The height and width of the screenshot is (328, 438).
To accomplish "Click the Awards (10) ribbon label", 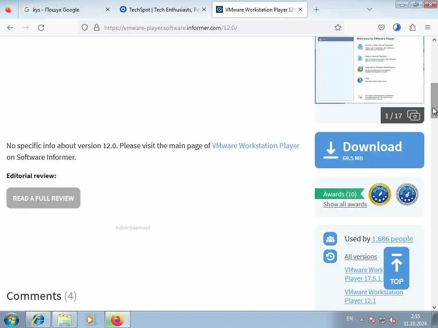I will click(339, 194).
